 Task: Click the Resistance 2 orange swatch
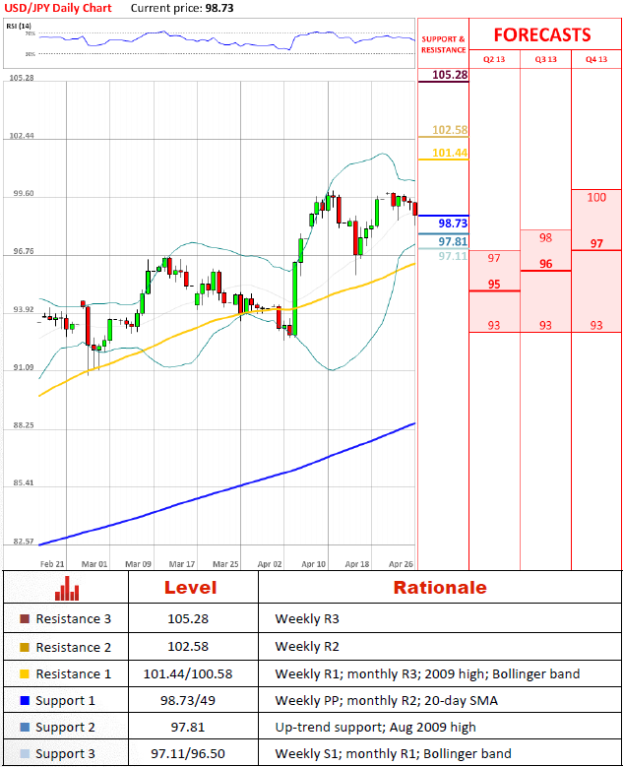tap(25, 647)
